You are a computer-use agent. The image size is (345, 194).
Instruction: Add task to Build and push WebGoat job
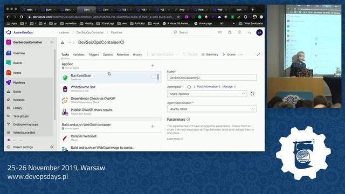153,126
